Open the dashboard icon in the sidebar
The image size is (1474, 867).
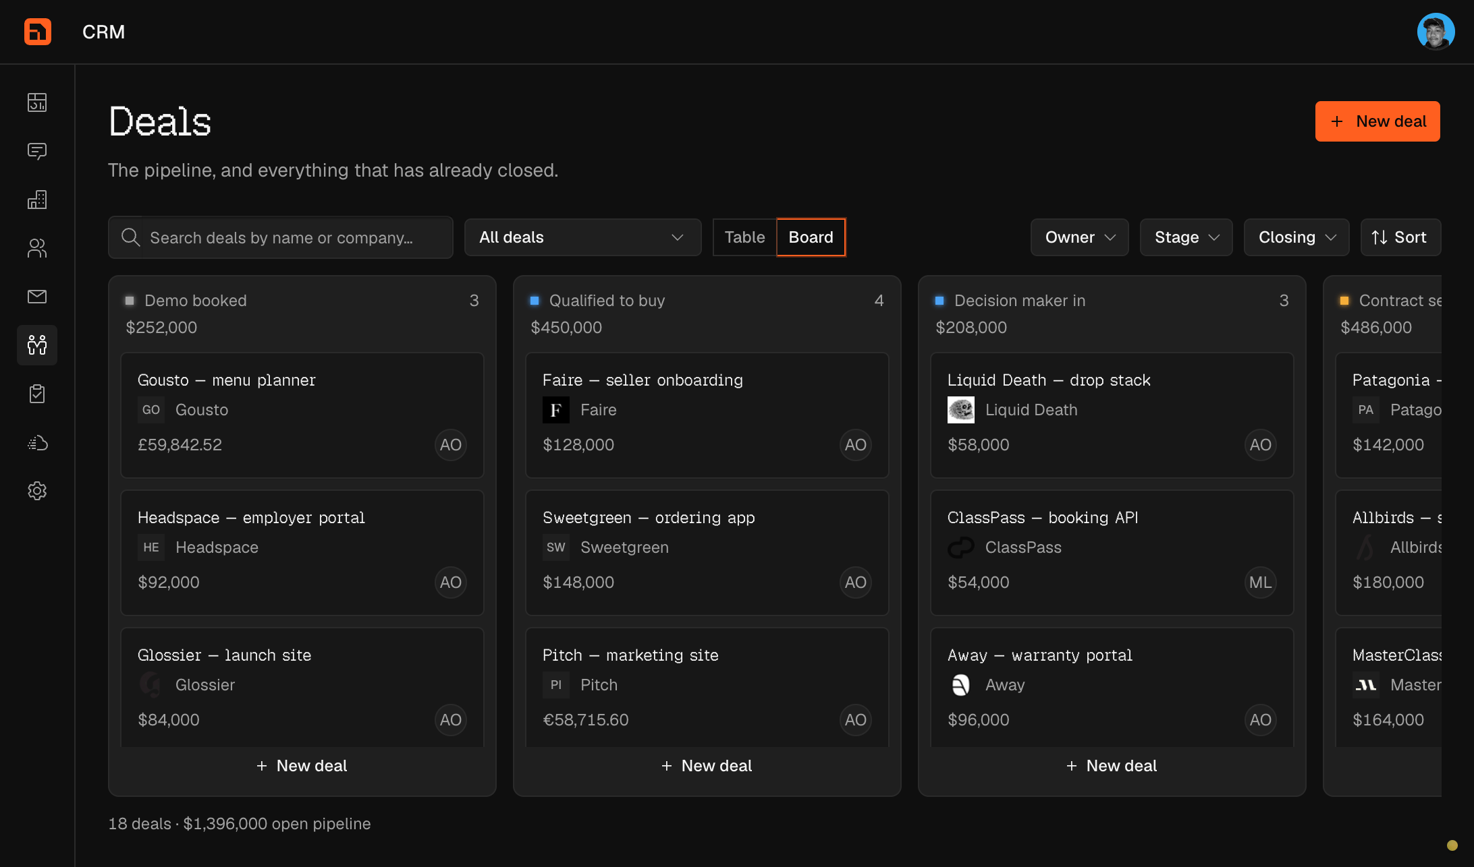tap(37, 102)
